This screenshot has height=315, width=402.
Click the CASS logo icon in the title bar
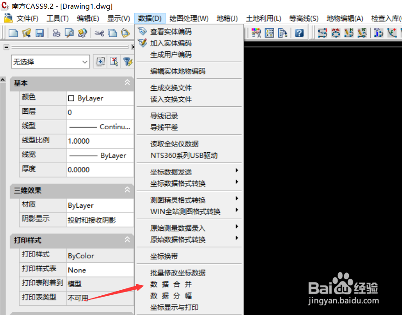pos(5,6)
